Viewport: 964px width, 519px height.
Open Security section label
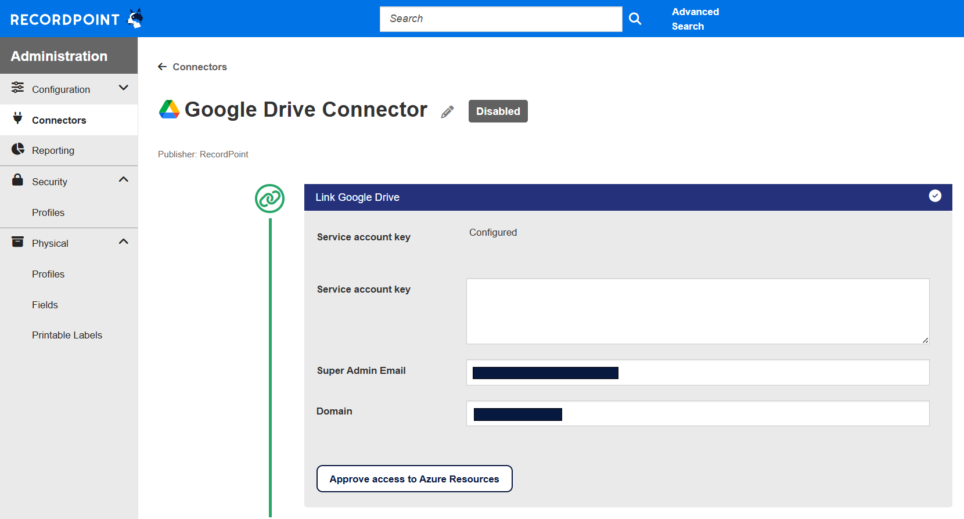coord(49,182)
